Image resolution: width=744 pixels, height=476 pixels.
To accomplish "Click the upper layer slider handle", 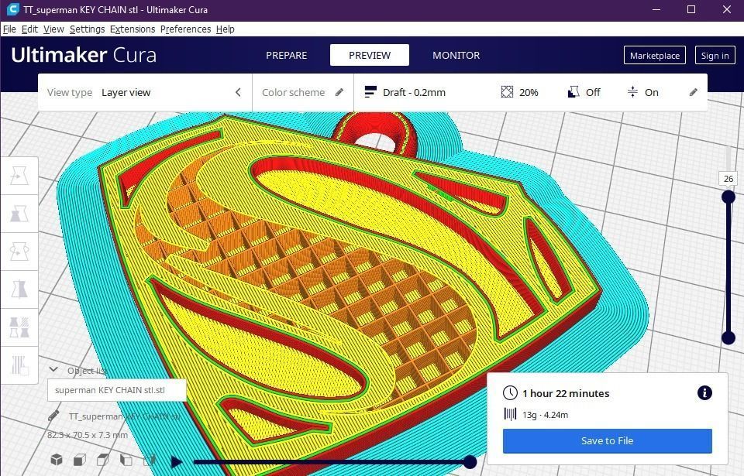I will 728,197.
